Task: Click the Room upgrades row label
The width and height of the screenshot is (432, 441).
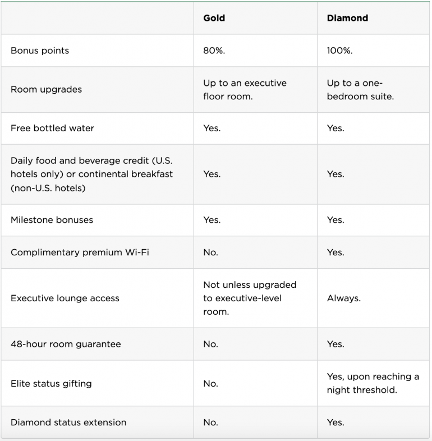Action: pos(46,89)
